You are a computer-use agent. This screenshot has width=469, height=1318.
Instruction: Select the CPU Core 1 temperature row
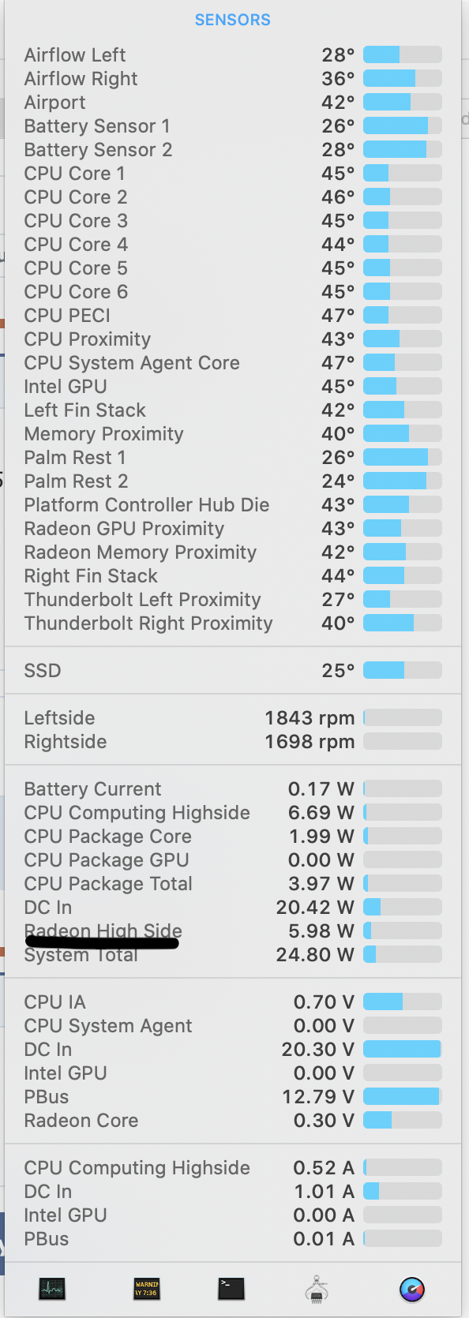point(233,174)
